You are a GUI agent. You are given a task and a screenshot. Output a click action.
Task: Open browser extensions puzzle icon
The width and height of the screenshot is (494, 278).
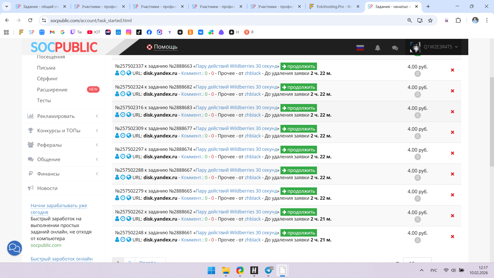[x=458, y=20]
